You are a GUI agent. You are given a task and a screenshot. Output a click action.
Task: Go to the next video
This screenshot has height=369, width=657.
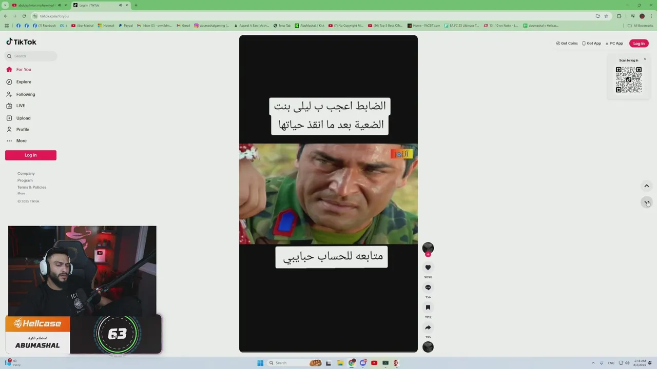click(x=647, y=202)
